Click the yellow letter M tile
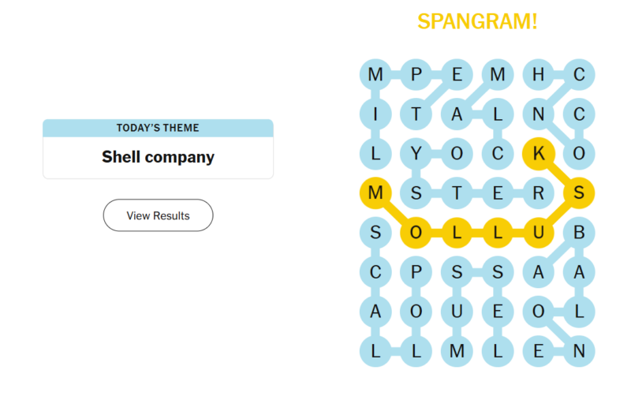631x419 pixels. coord(375,193)
